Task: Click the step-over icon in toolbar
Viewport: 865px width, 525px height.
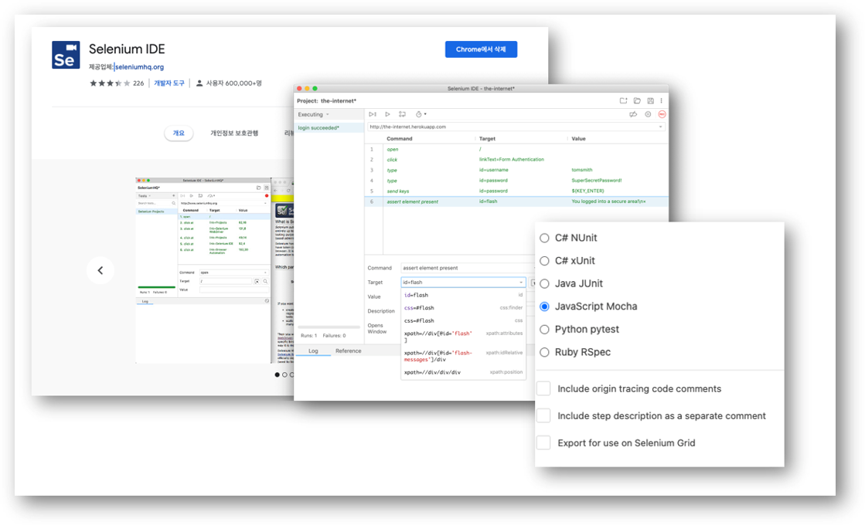Action: [402, 114]
